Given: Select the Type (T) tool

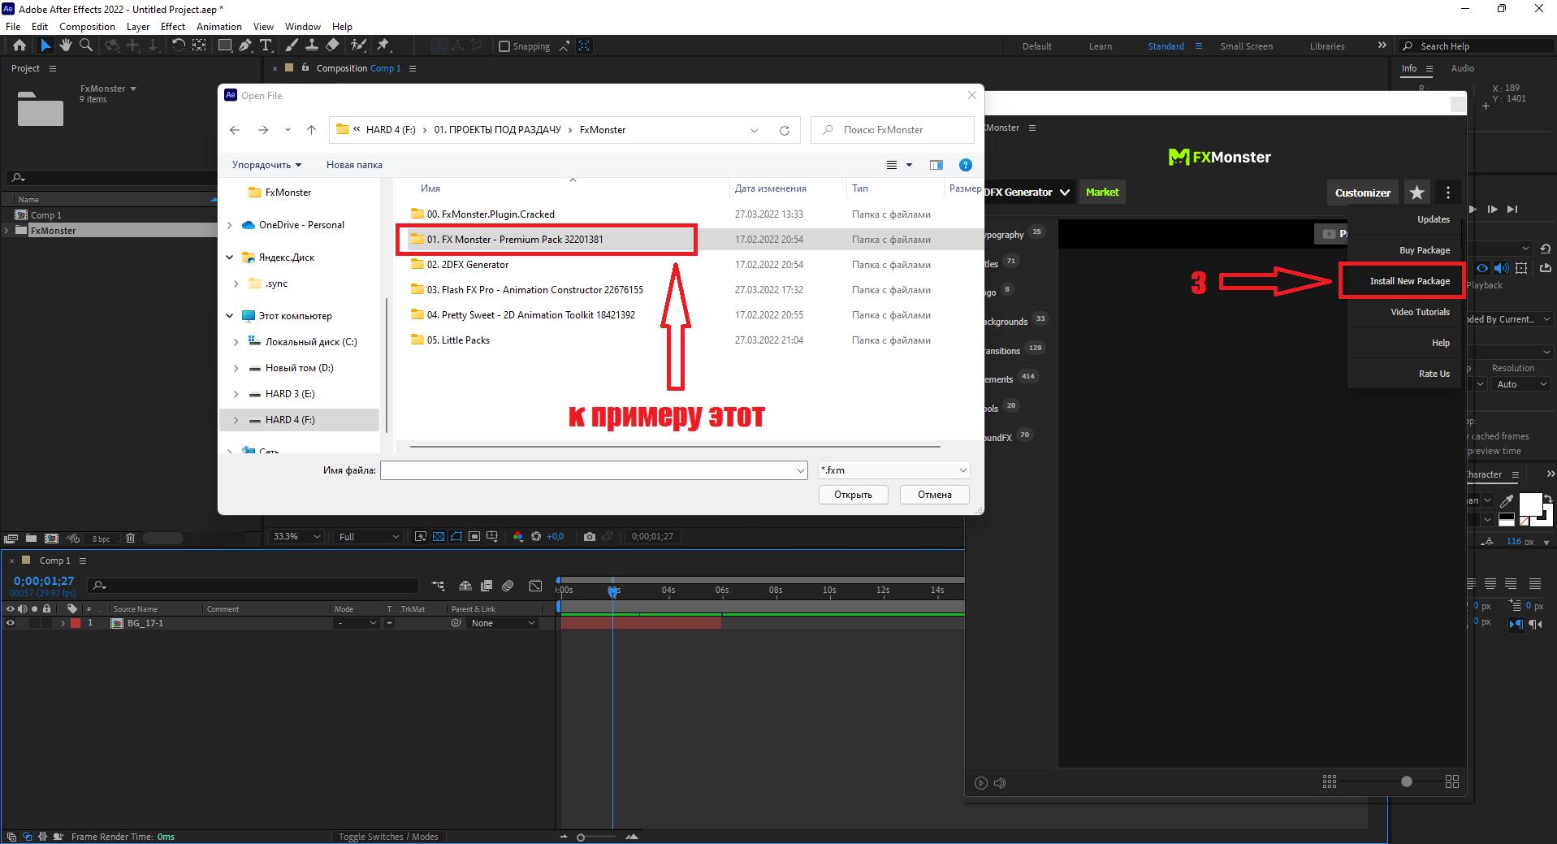Looking at the screenshot, I should (266, 45).
